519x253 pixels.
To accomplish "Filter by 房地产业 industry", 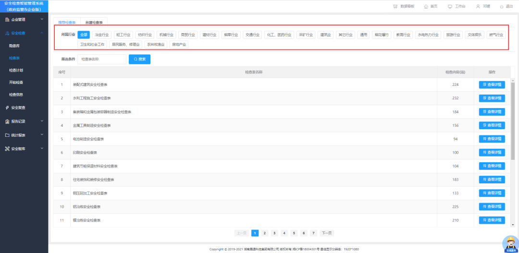I will (x=179, y=44).
